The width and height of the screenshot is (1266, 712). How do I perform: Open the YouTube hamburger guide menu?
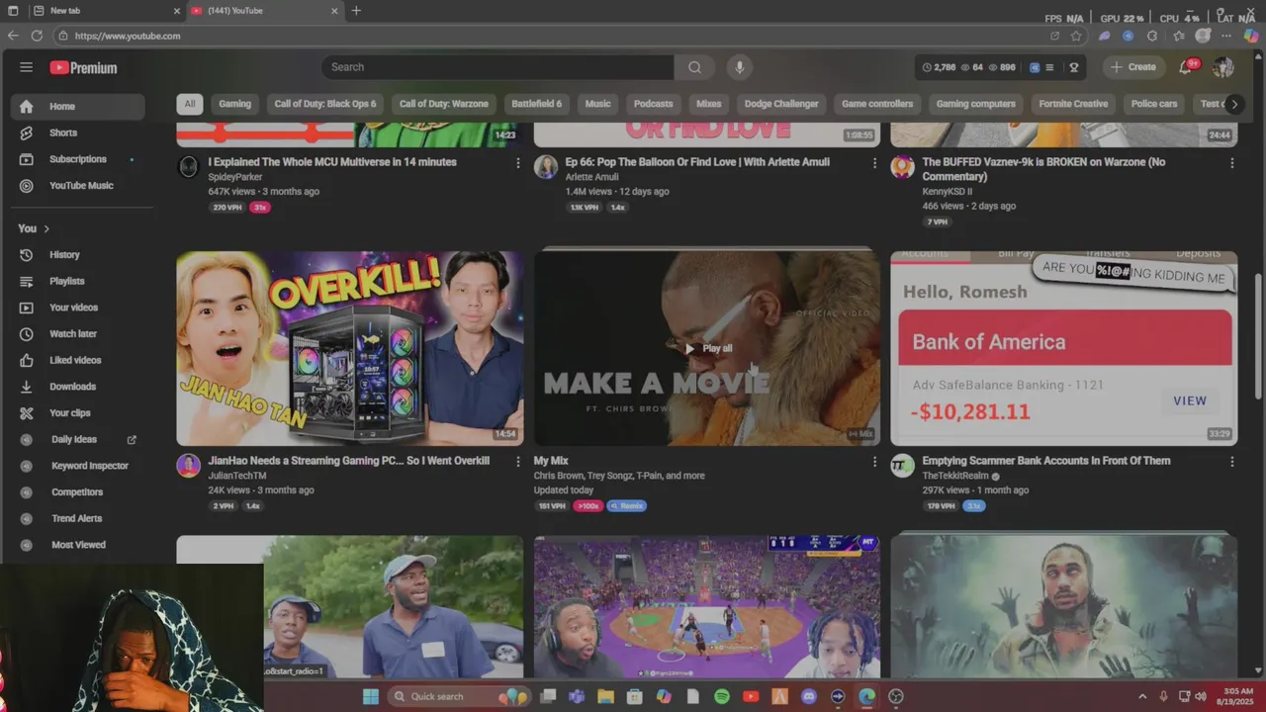tap(26, 67)
